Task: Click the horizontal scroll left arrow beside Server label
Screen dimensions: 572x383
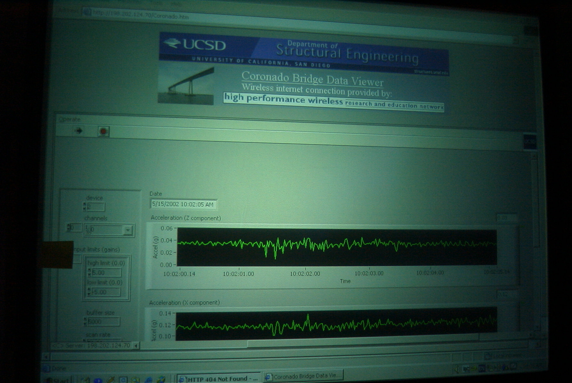Action: [136, 345]
